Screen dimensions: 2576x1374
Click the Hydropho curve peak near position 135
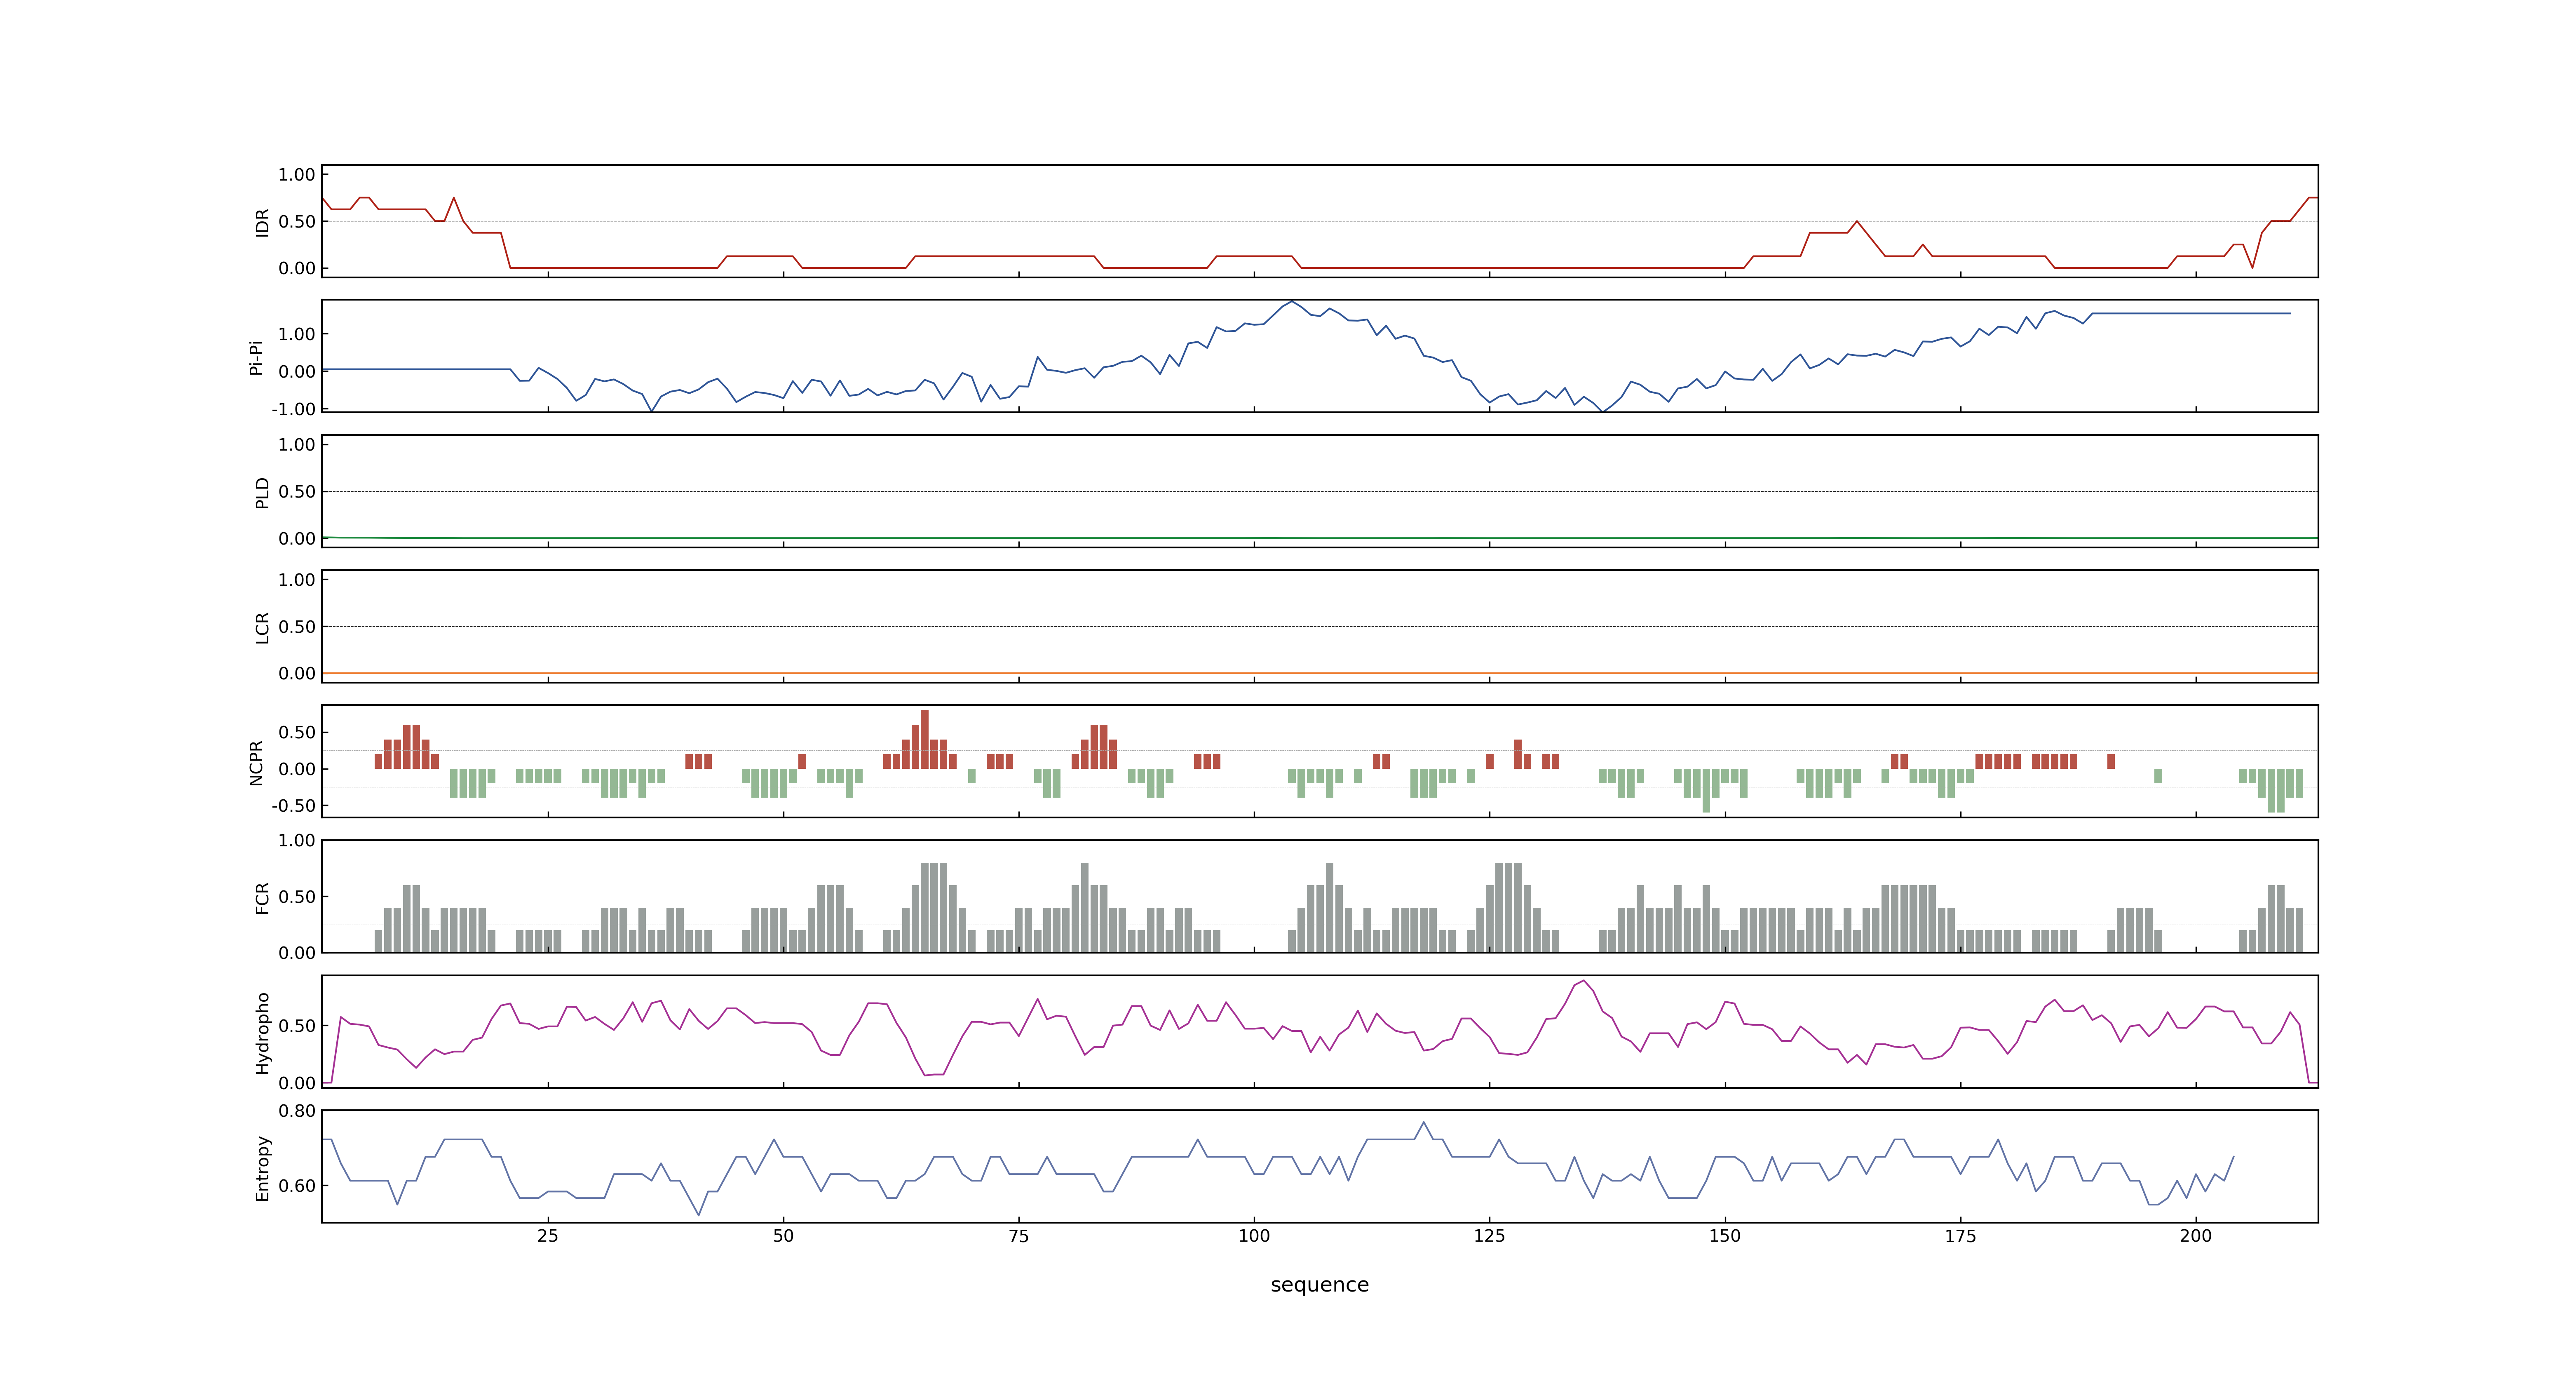[x=1584, y=981]
